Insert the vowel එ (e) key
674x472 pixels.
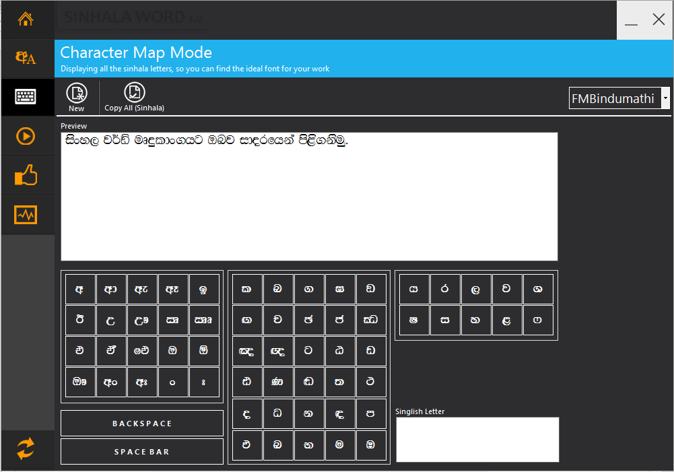pos(80,351)
